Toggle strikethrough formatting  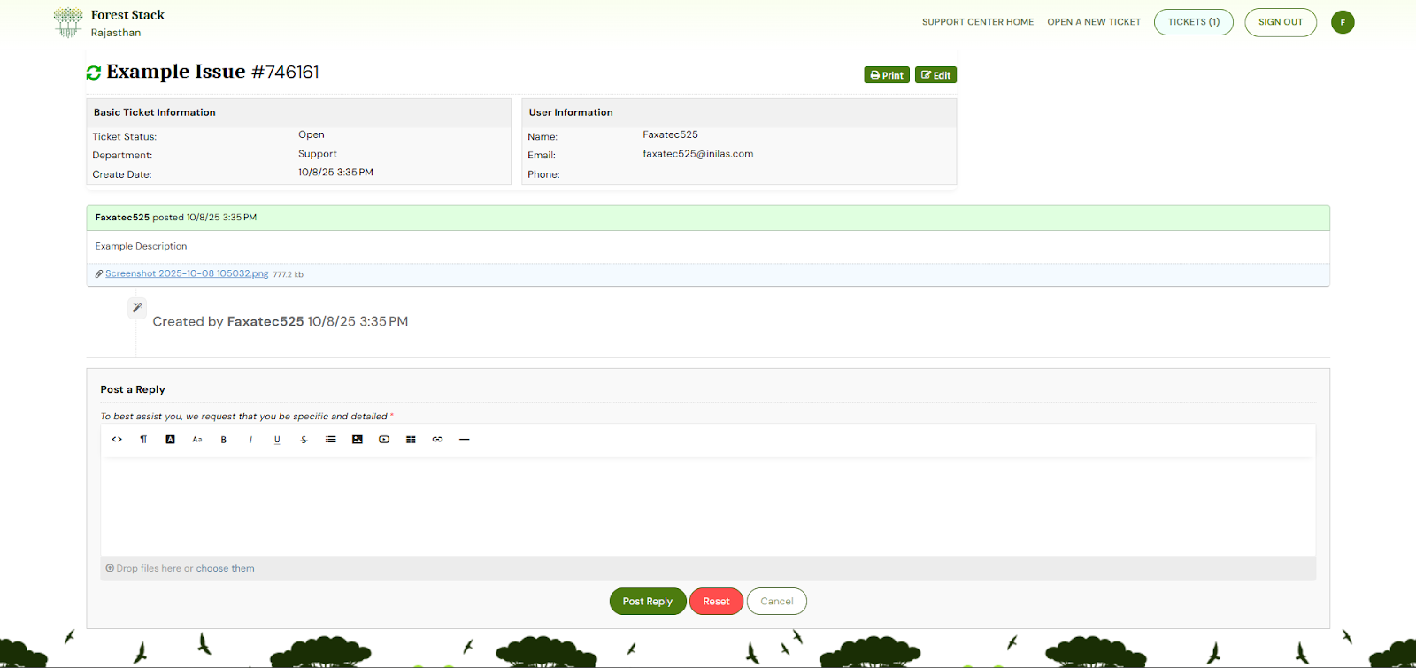point(304,440)
